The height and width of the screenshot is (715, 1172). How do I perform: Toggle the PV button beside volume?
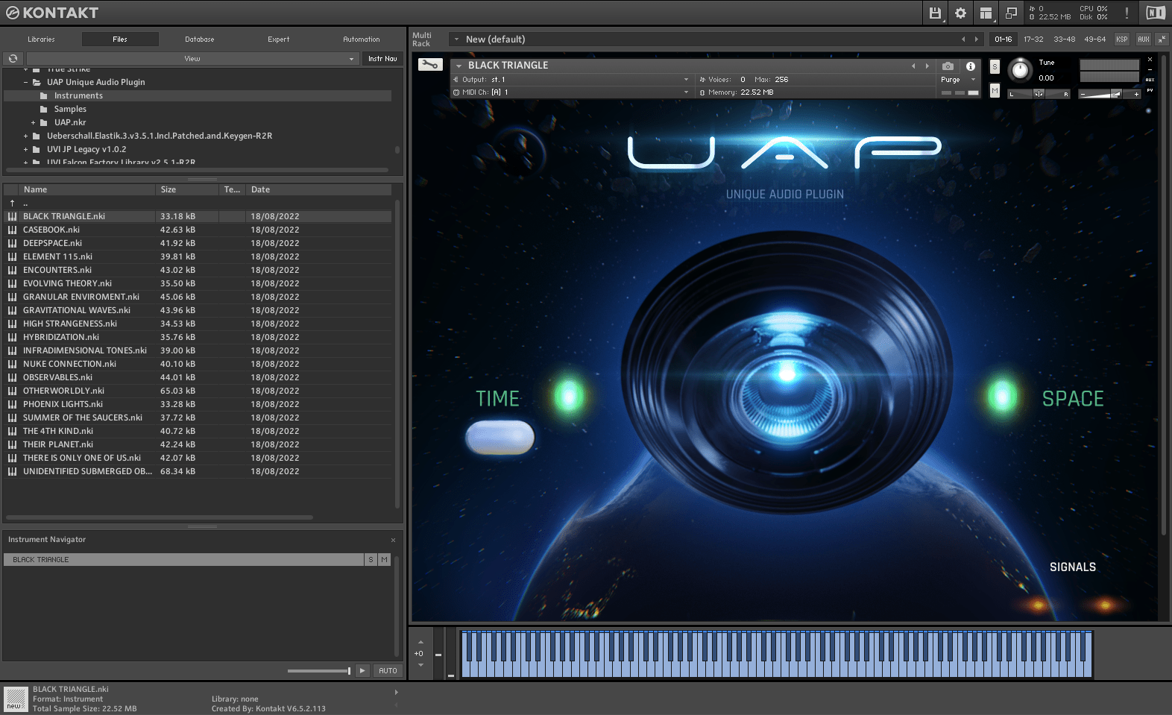1150,90
